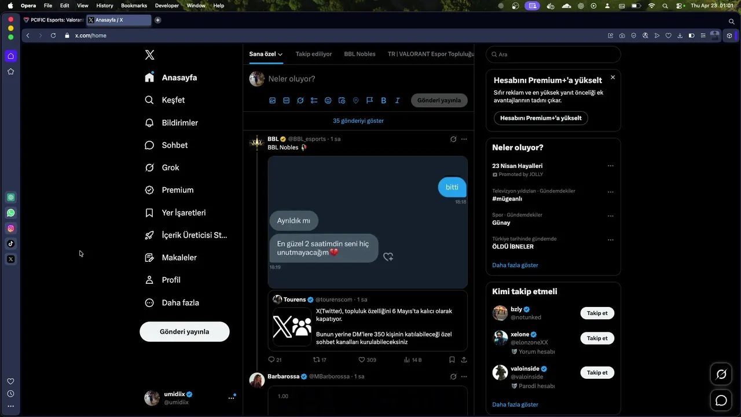Open Profil page
Image resolution: width=741 pixels, height=417 pixels.
(163, 280)
